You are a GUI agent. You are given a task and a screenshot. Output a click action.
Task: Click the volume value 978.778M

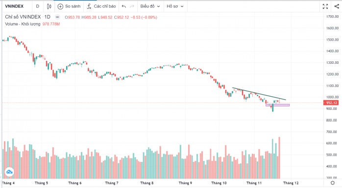point(51,24)
